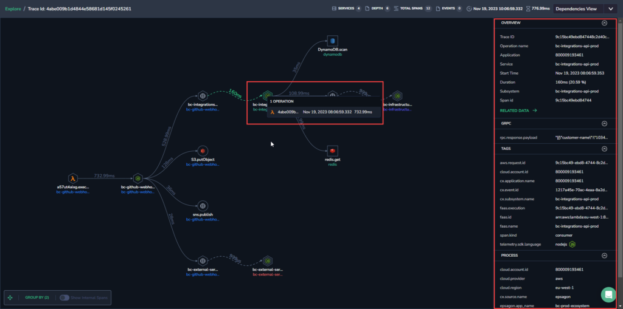Collapse the TAGS section
Image resolution: width=623 pixels, height=309 pixels.
(x=604, y=149)
